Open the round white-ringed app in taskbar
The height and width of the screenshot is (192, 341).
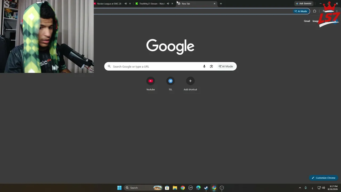[190, 188]
